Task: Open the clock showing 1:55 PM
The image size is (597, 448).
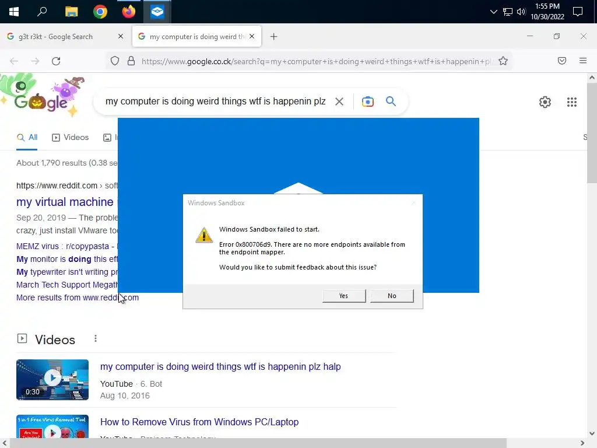Action: click(x=547, y=12)
